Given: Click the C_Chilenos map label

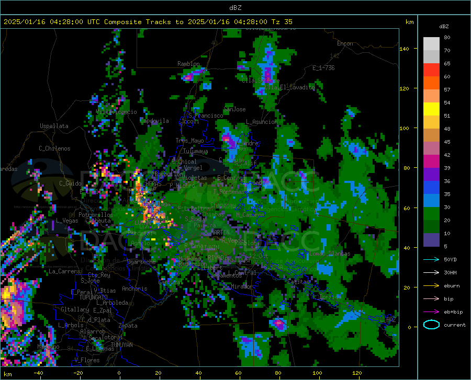Looking at the screenshot, I should point(54,148).
